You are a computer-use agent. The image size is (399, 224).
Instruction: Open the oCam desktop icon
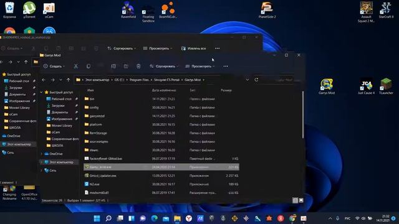[x=49, y=10]
